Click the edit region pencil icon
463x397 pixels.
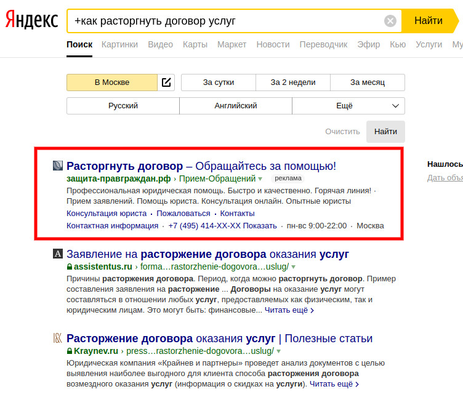(x=166, y=82)
